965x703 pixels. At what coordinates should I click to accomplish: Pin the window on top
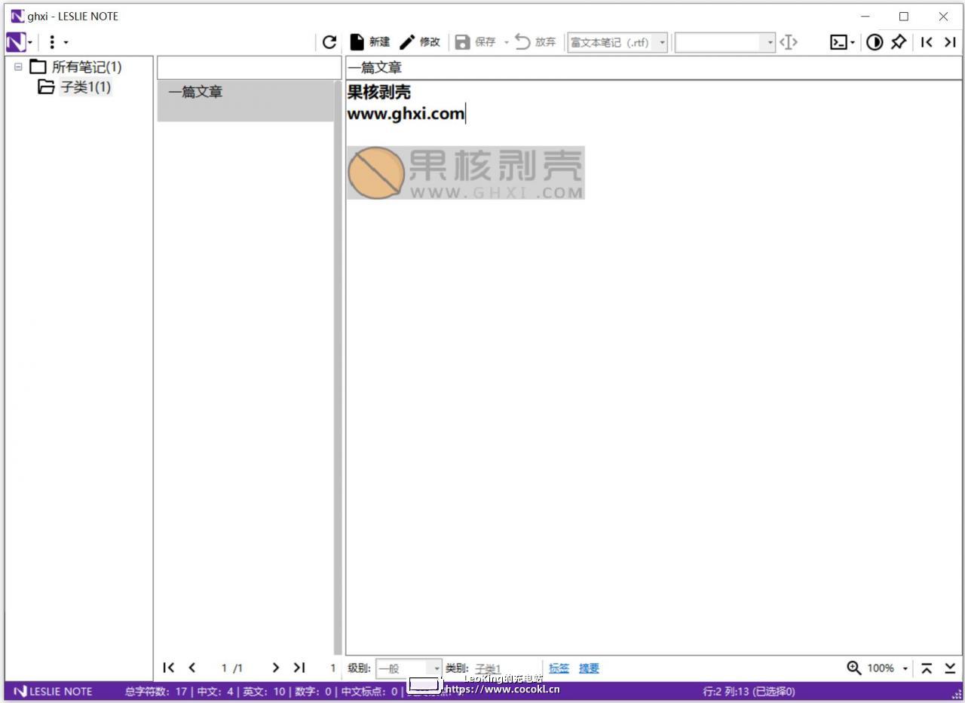898,42
